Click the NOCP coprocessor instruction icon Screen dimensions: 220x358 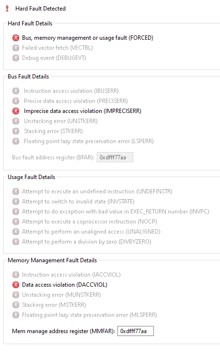pos(16,222)
